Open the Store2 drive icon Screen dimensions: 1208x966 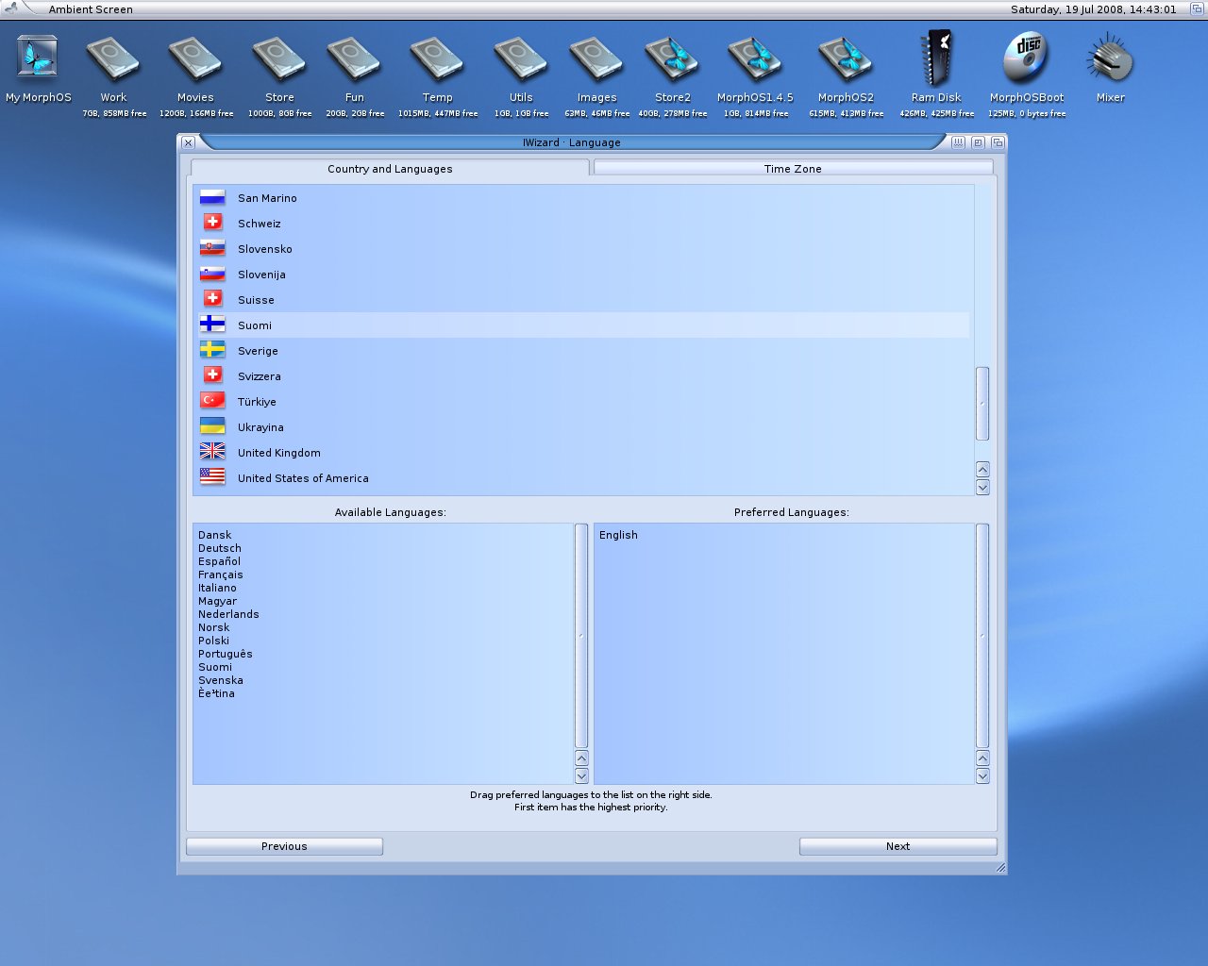click(x=672, y=59)
